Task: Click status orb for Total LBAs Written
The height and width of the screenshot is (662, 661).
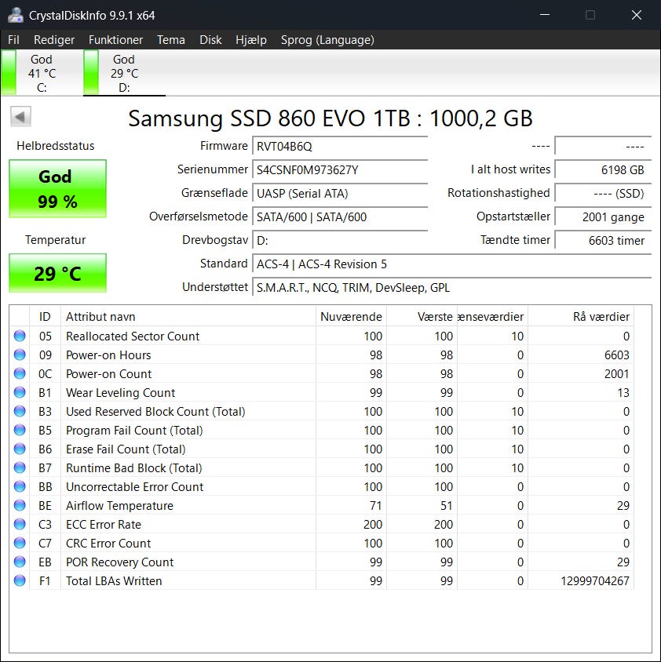Action: click(20, 580)
